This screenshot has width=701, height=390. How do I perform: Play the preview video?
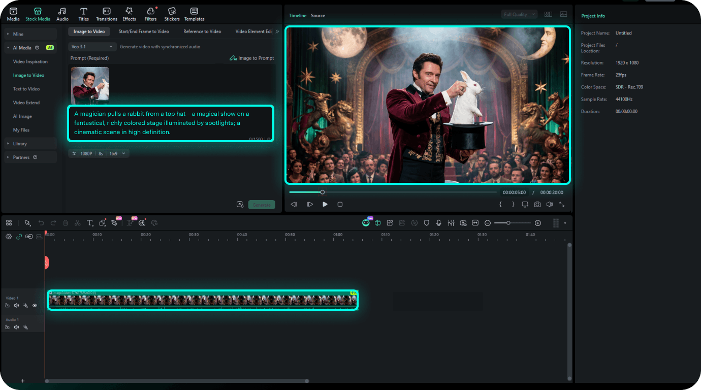click(325, 205)
